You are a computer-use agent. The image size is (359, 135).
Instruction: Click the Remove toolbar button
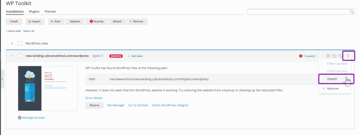(137, 21)
